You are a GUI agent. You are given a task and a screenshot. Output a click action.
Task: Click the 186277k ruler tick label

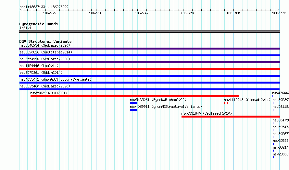pyautogui.click(x=279, y=13)
